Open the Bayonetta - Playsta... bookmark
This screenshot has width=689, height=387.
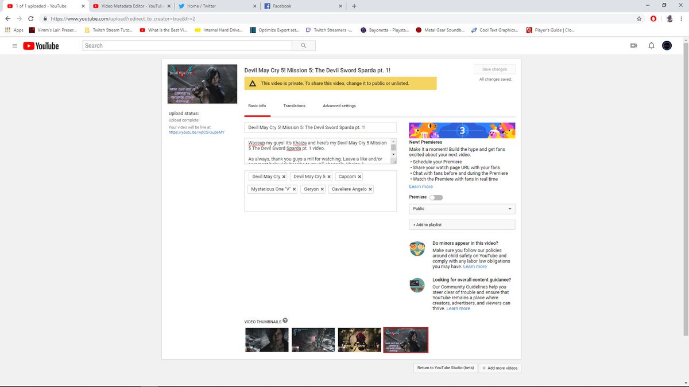click(385, 30)
